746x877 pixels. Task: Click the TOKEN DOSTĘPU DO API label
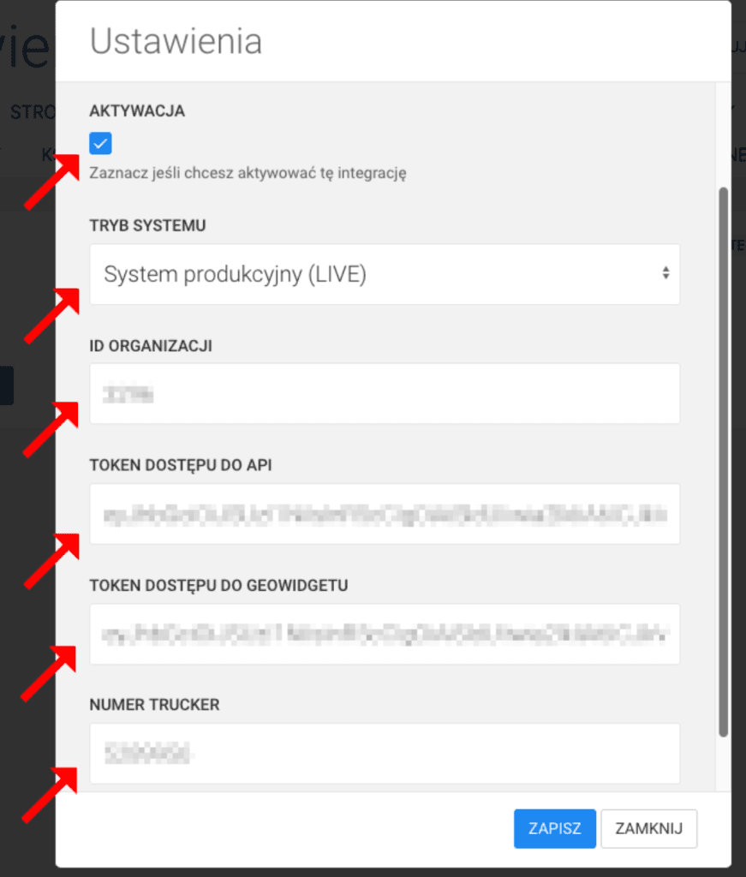[x=181, y=465]
